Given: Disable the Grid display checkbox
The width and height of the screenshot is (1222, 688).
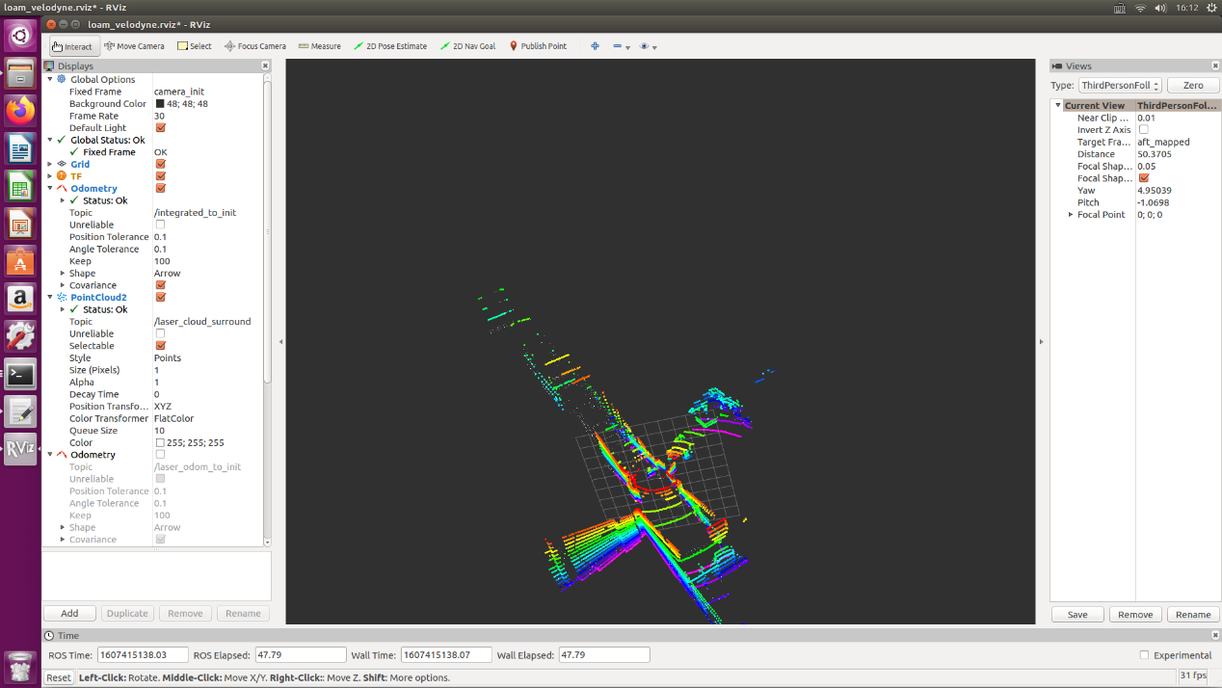Looking at the screenshot, I should 160,164.
